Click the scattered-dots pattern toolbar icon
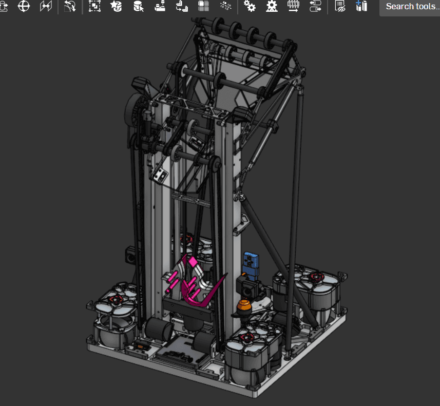This screenshot has height=406, width=440. pyautogui.click(x=225, y=6)
